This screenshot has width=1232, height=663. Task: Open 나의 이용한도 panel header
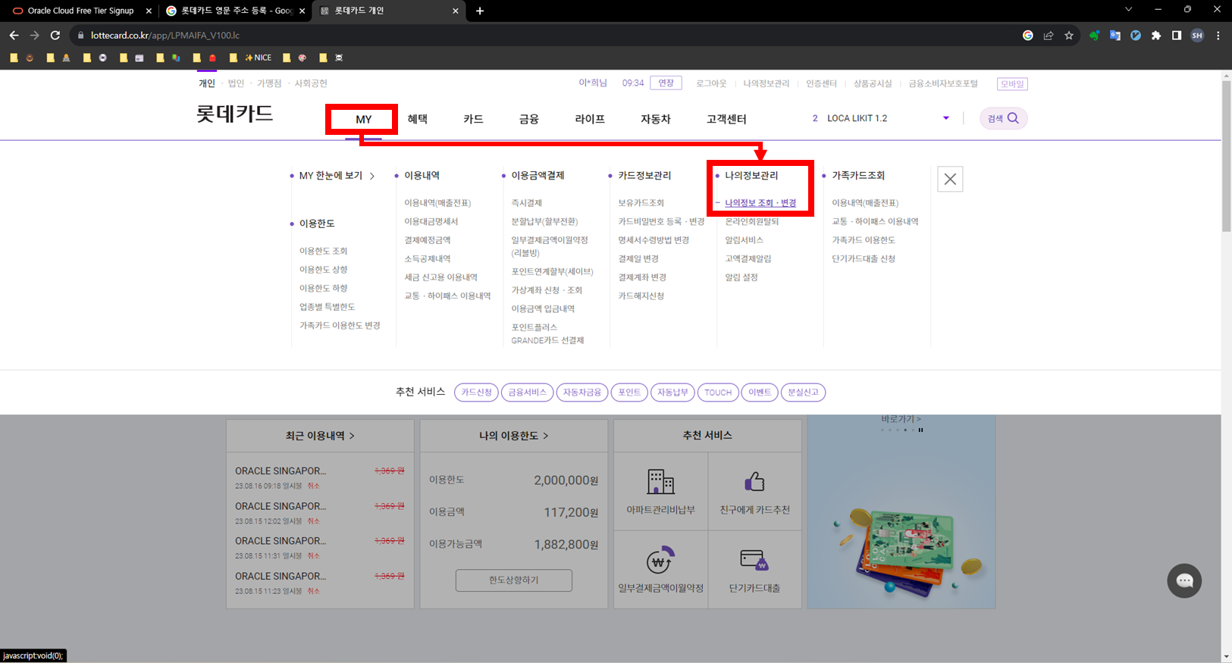click(x=514, y=436)
